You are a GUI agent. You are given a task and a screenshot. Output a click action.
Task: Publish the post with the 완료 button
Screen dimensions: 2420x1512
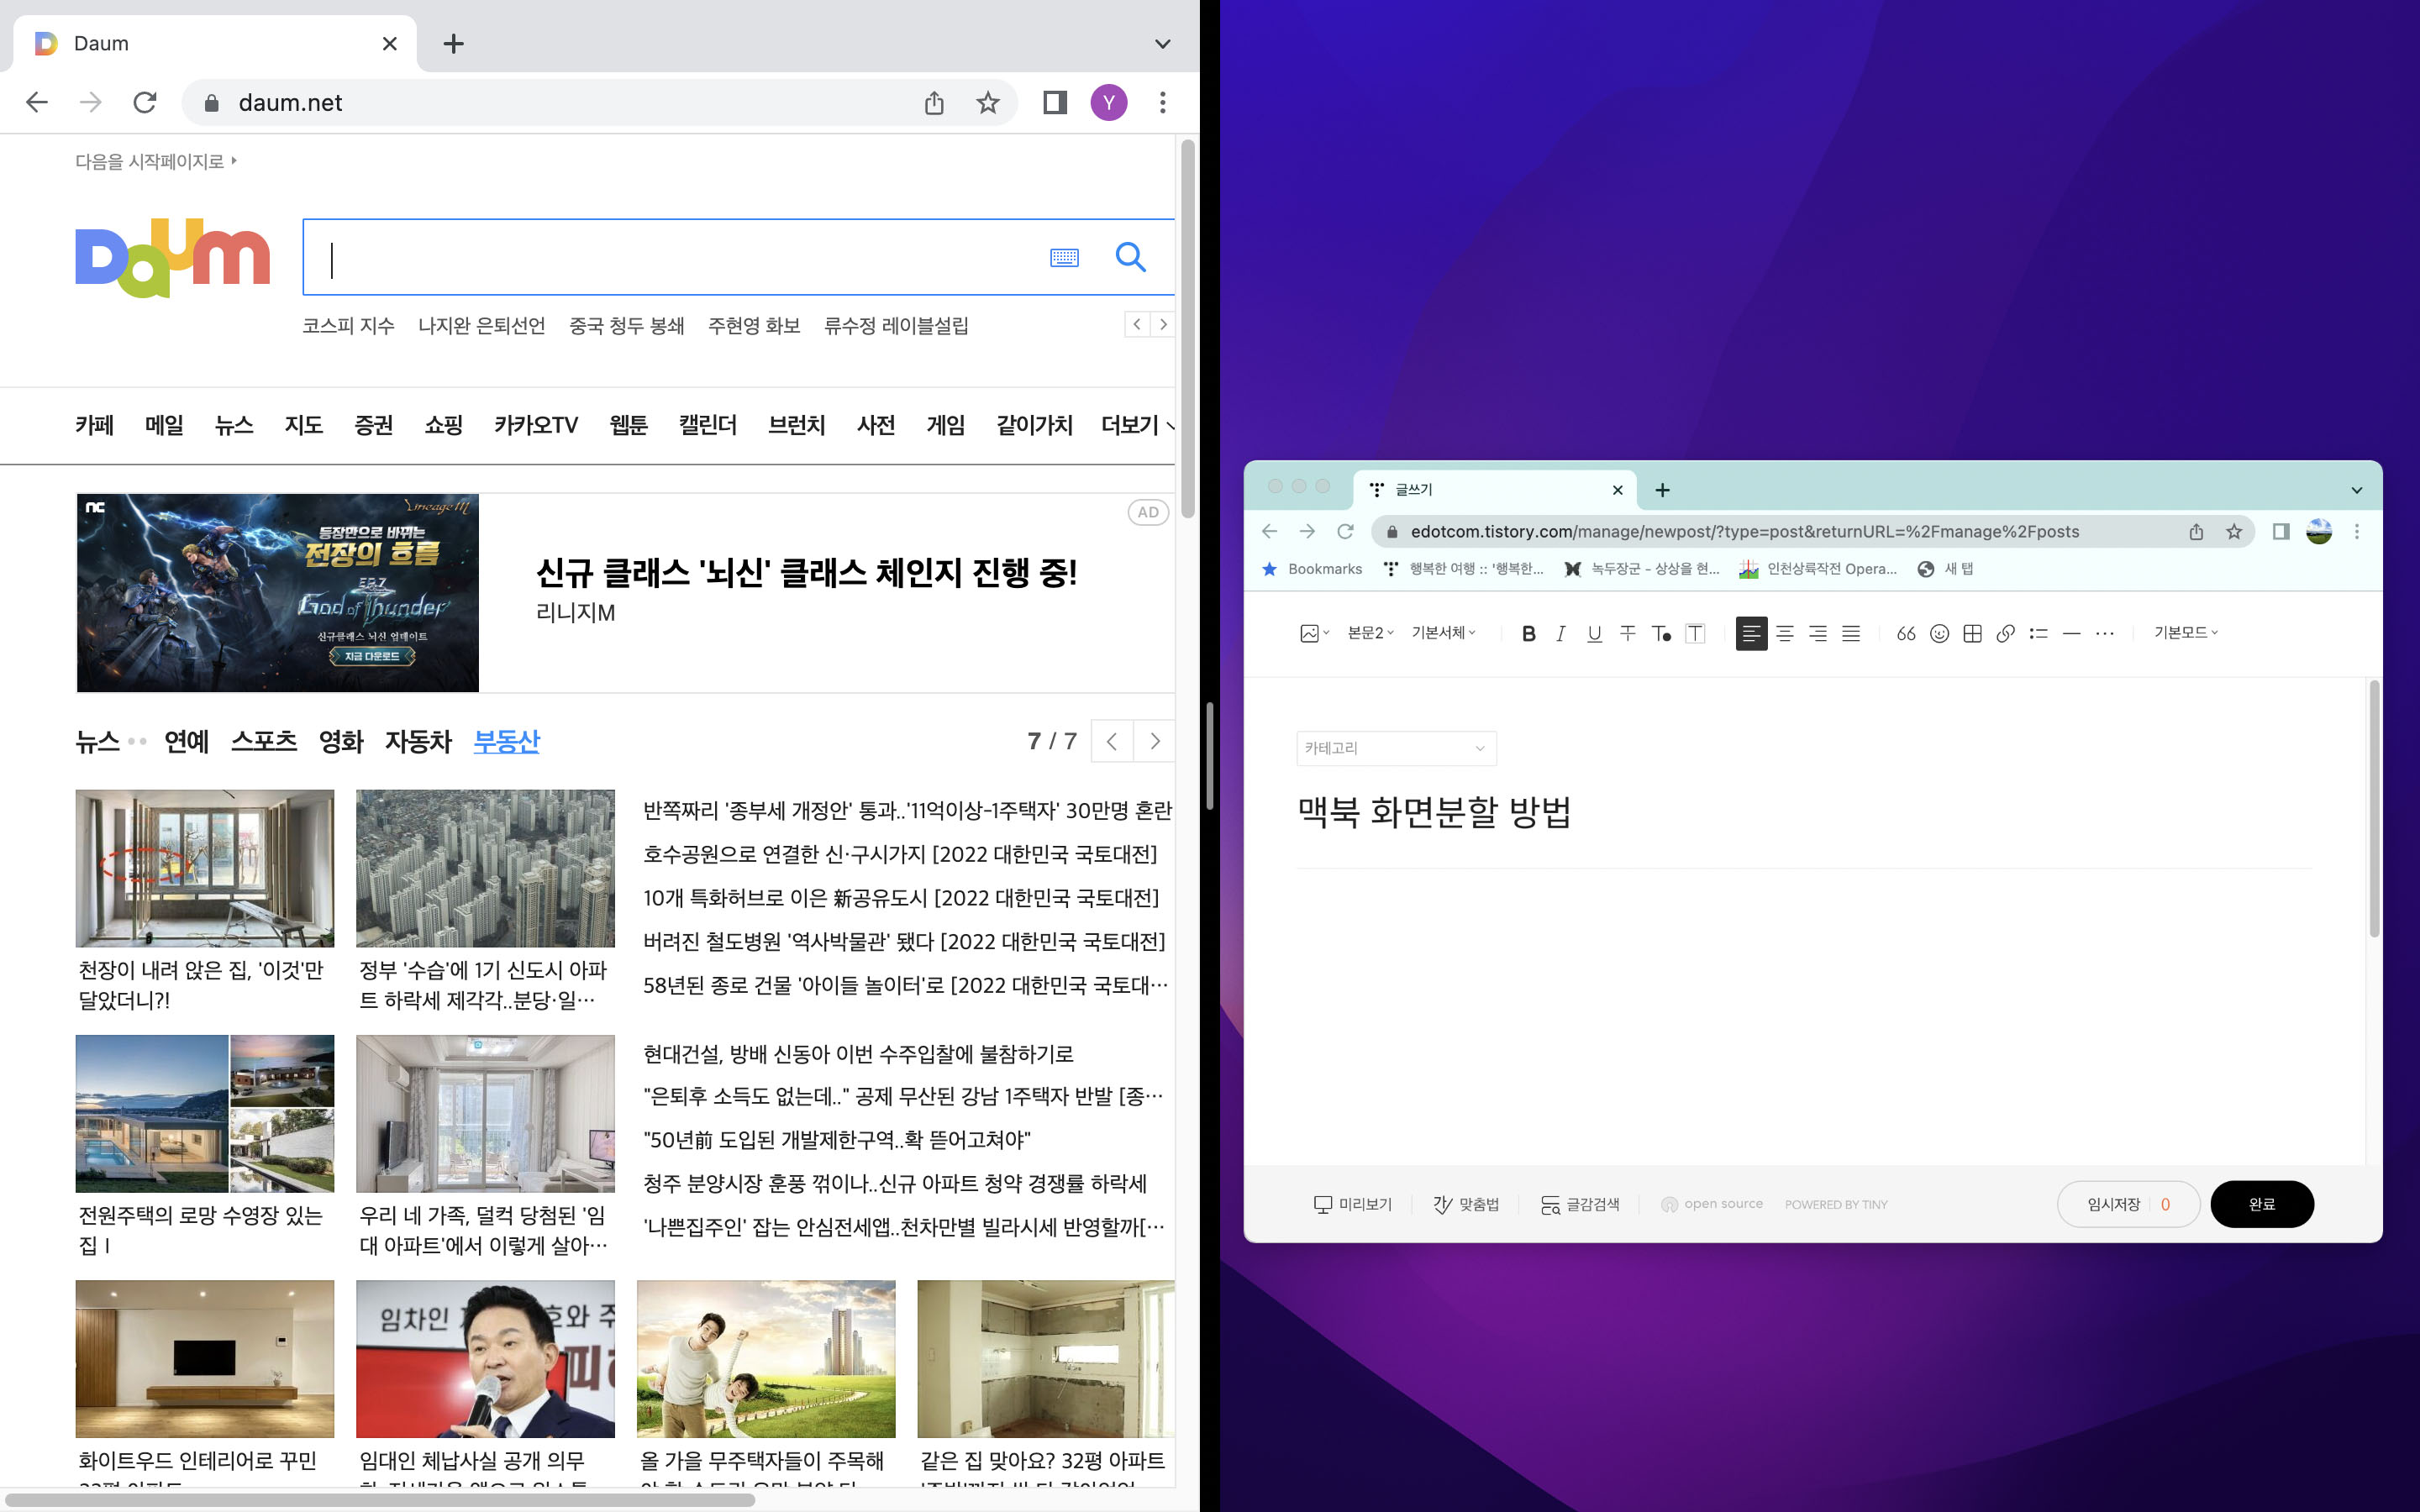(x=2262, y=1204)
